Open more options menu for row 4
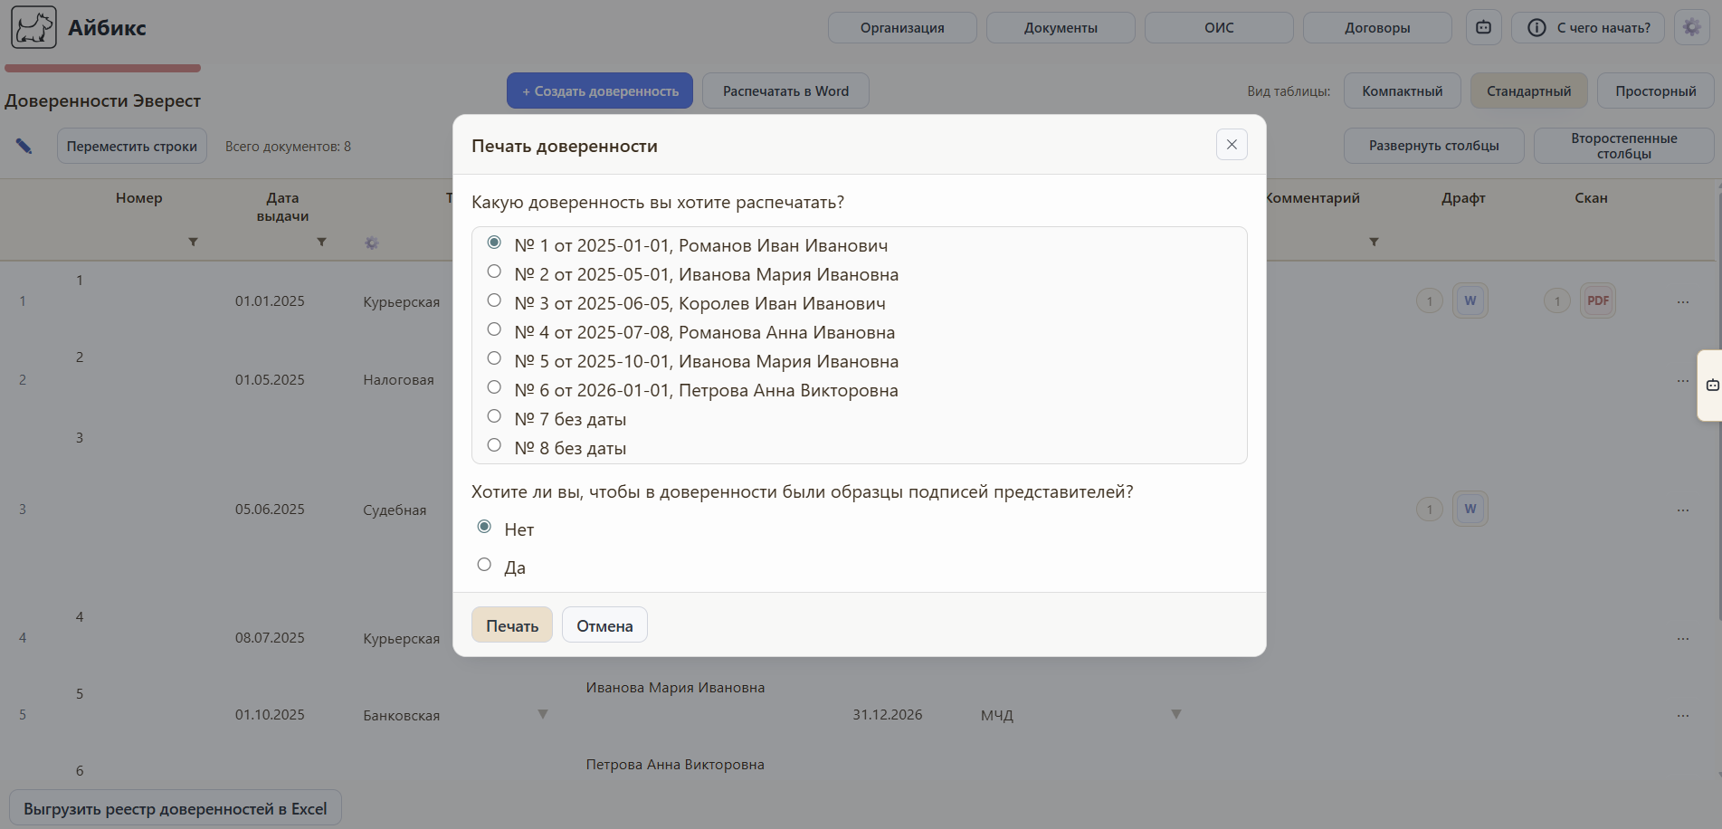 [1682, 638]
